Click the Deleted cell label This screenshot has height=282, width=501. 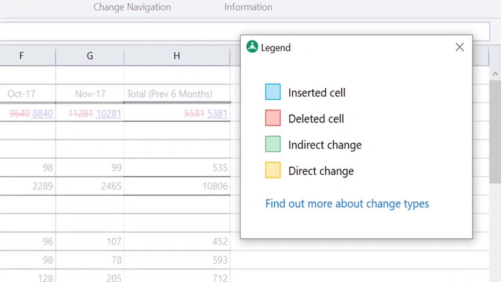coord(316,119)
